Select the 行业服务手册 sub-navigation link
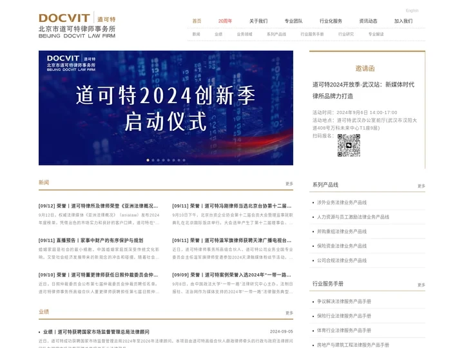Screen dimensions: 464x348 pos(312,34)
